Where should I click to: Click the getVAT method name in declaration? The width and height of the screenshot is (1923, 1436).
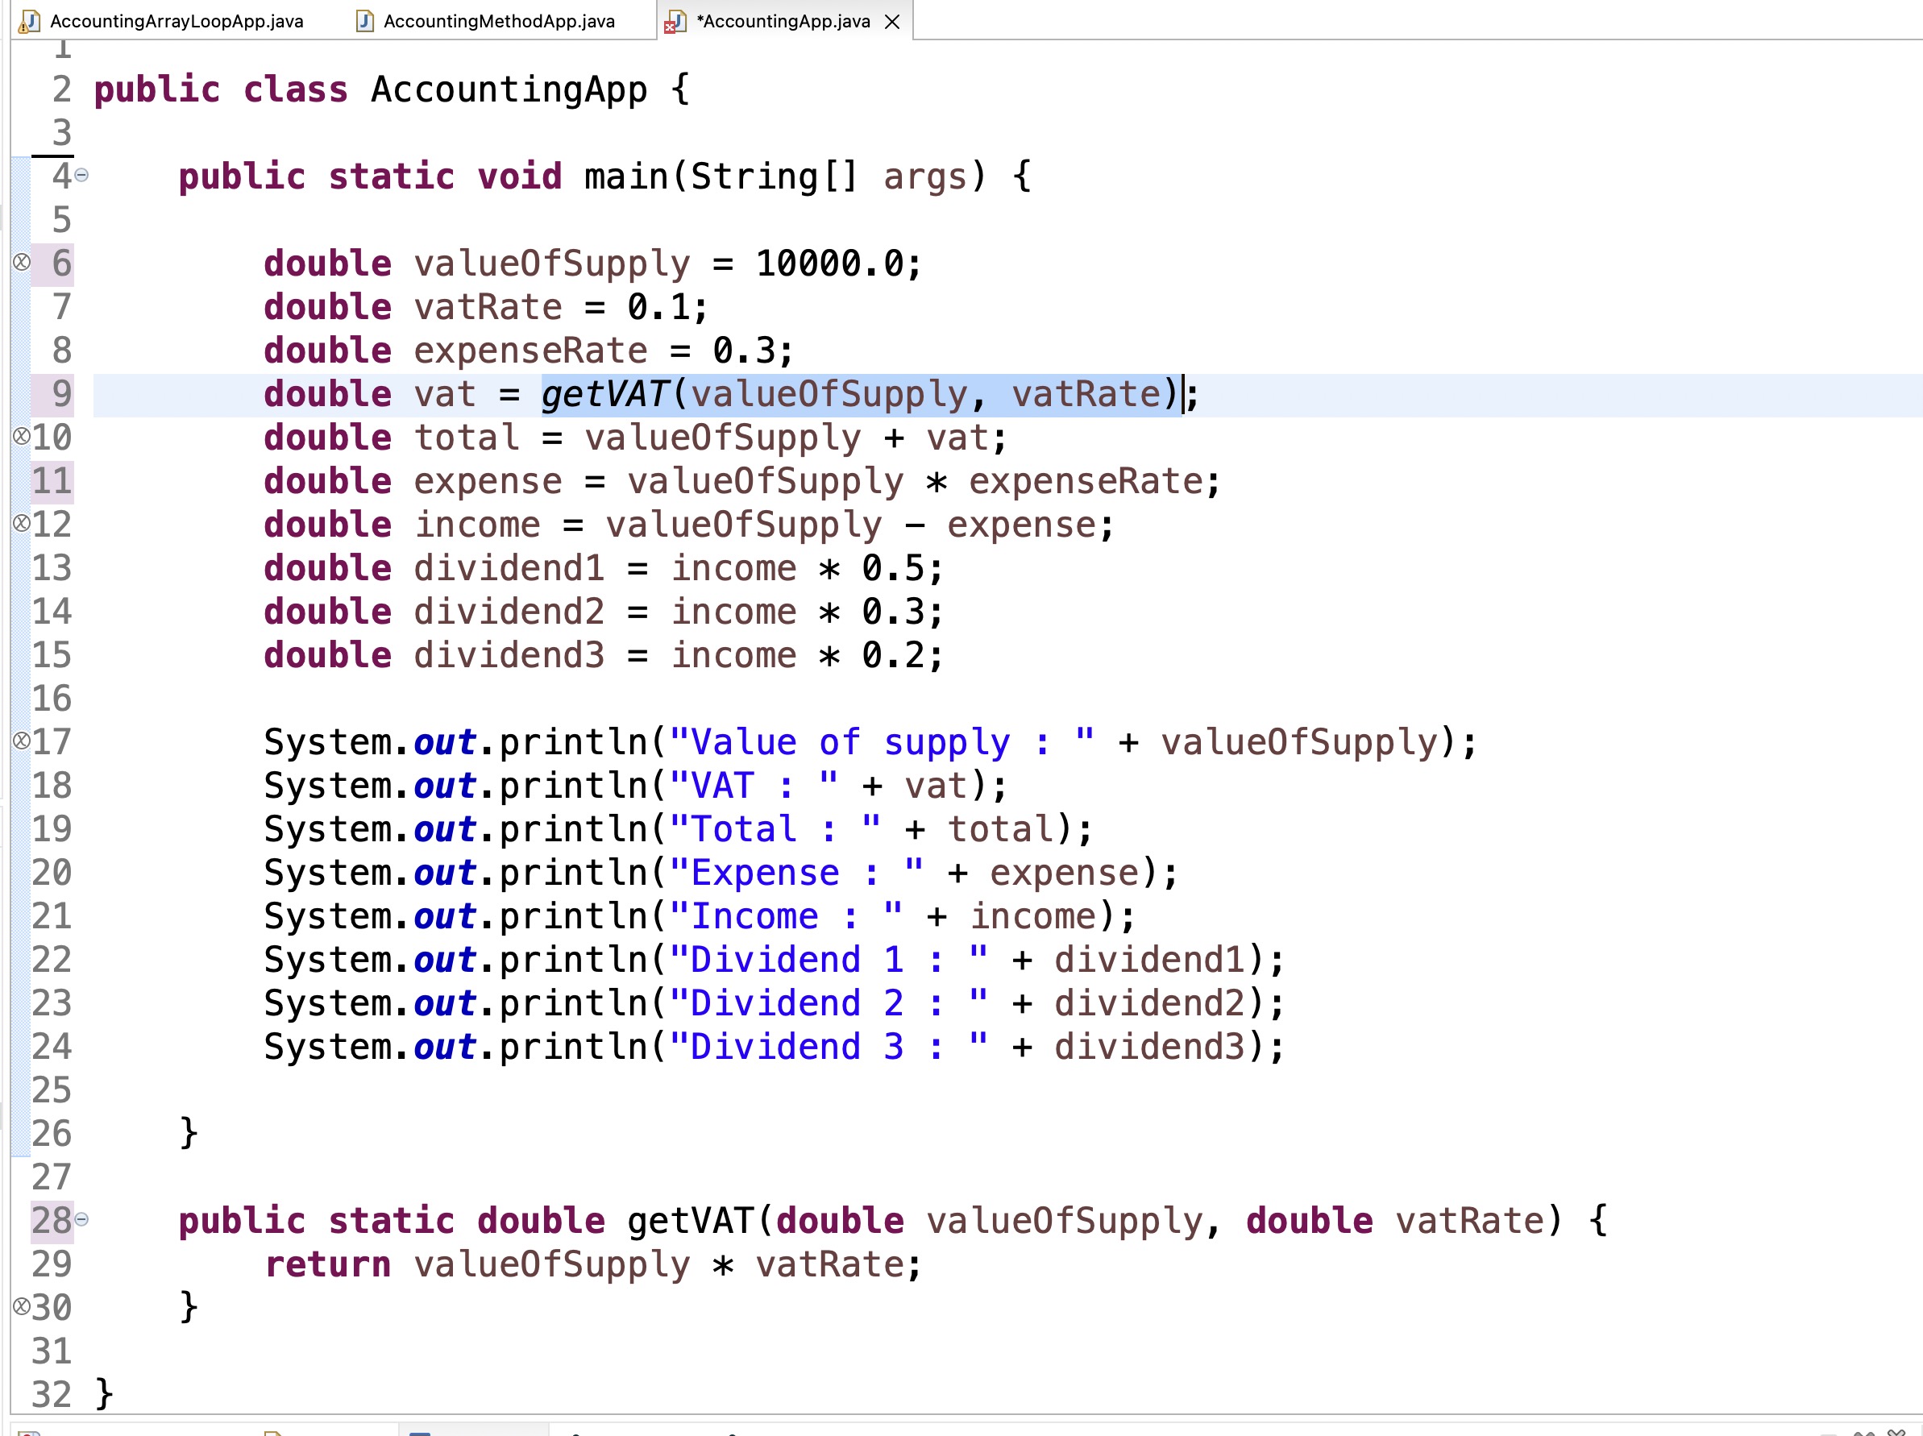690,1220
